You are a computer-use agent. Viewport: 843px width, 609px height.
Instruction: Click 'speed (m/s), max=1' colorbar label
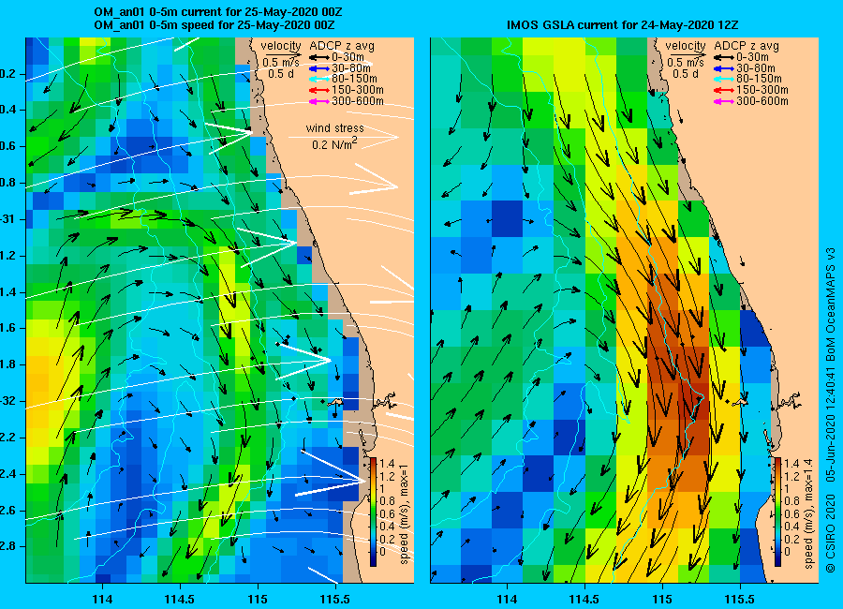[x=405, y=512]
